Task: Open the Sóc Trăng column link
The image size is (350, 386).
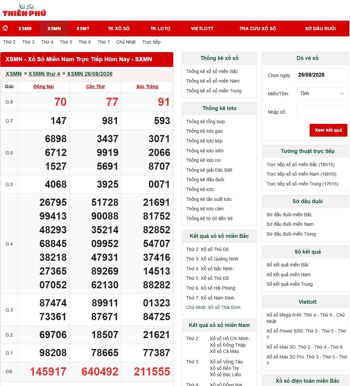Action: pyautogui.click(x=147, y=87)
